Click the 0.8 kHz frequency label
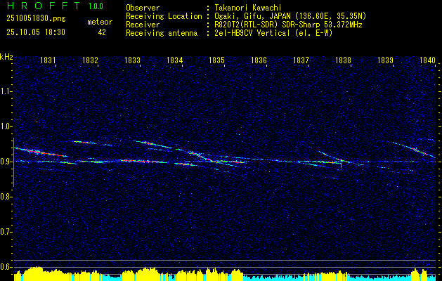This screenshot has height=281, width=442. point(6,197)
